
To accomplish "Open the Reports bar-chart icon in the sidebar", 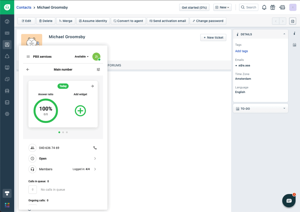I will point(7,102).
